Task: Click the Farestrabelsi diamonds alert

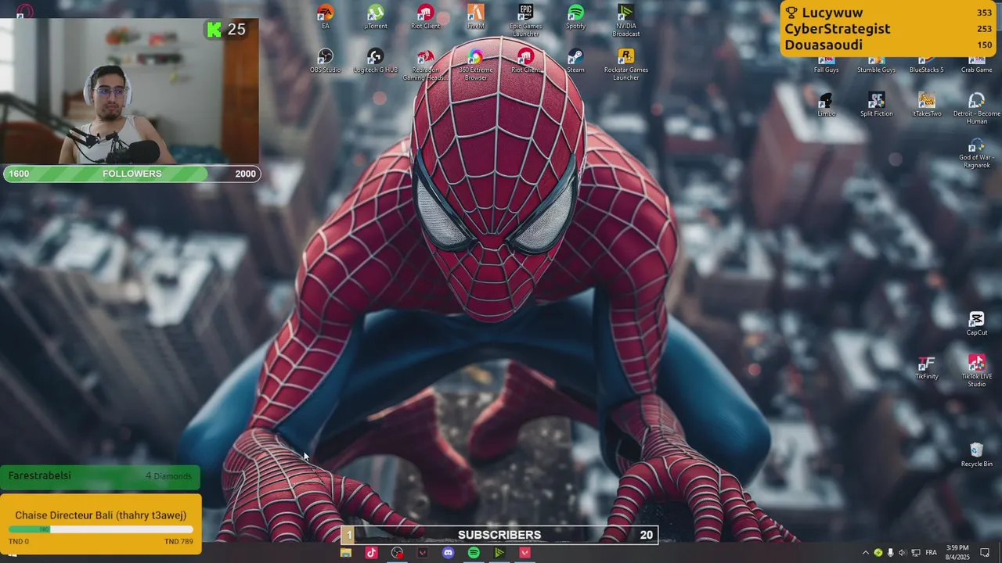Action: [x=100, y=476]
